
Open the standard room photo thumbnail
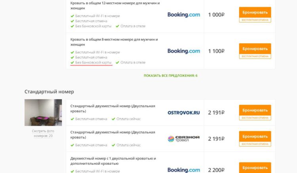tap(43, 112)
